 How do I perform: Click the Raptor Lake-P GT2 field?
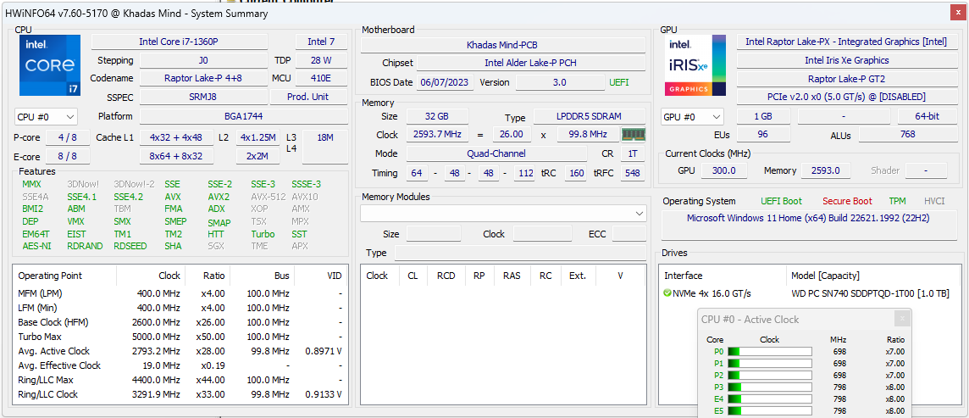(x=846, y=79)
